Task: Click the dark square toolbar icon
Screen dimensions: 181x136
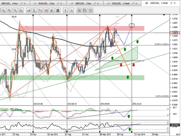Action: click(x=58, y=11)
